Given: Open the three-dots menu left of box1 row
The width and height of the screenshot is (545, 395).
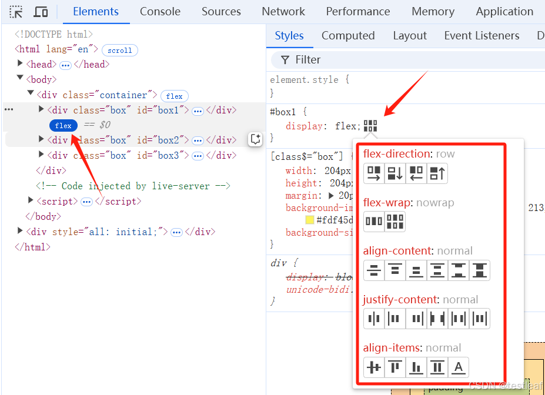Looking at the screenshot, I should coord(9,110).
